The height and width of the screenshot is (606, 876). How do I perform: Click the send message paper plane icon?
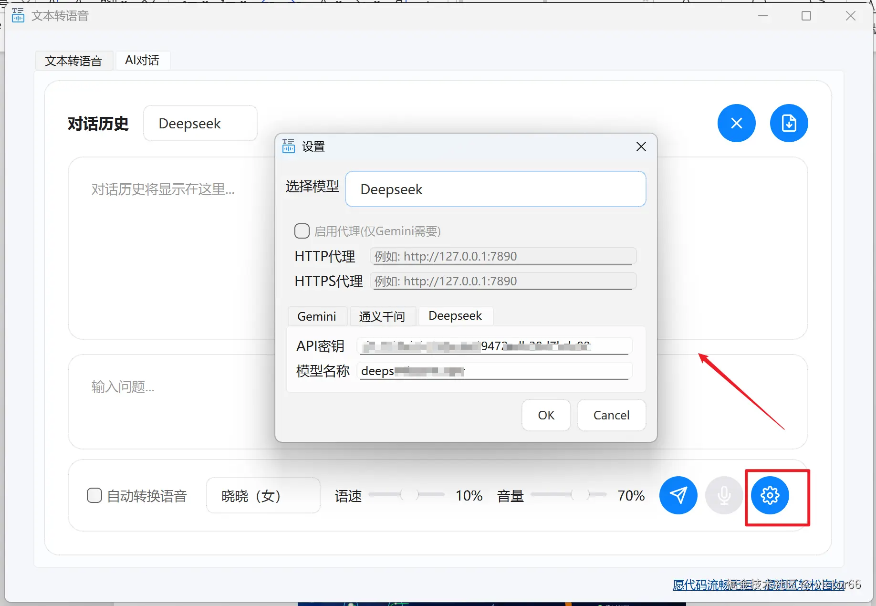pos(678,495)
